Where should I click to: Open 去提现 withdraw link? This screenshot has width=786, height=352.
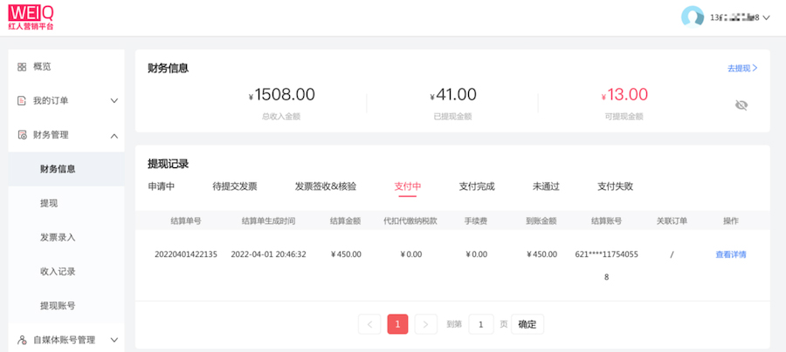741,68
